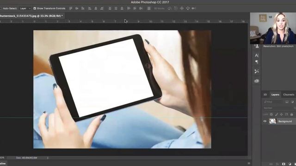
Task: Switch to the Channels tab
Action: pyautogui.click(x=289, y=95)
